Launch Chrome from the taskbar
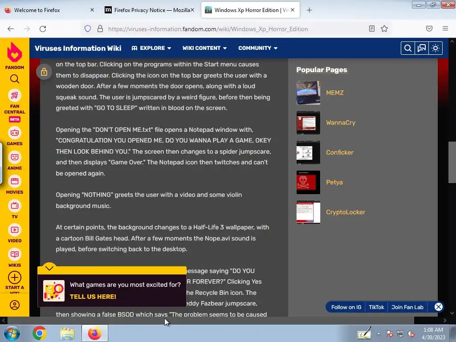This screenshot has height=342, width=456. [40, 333]
